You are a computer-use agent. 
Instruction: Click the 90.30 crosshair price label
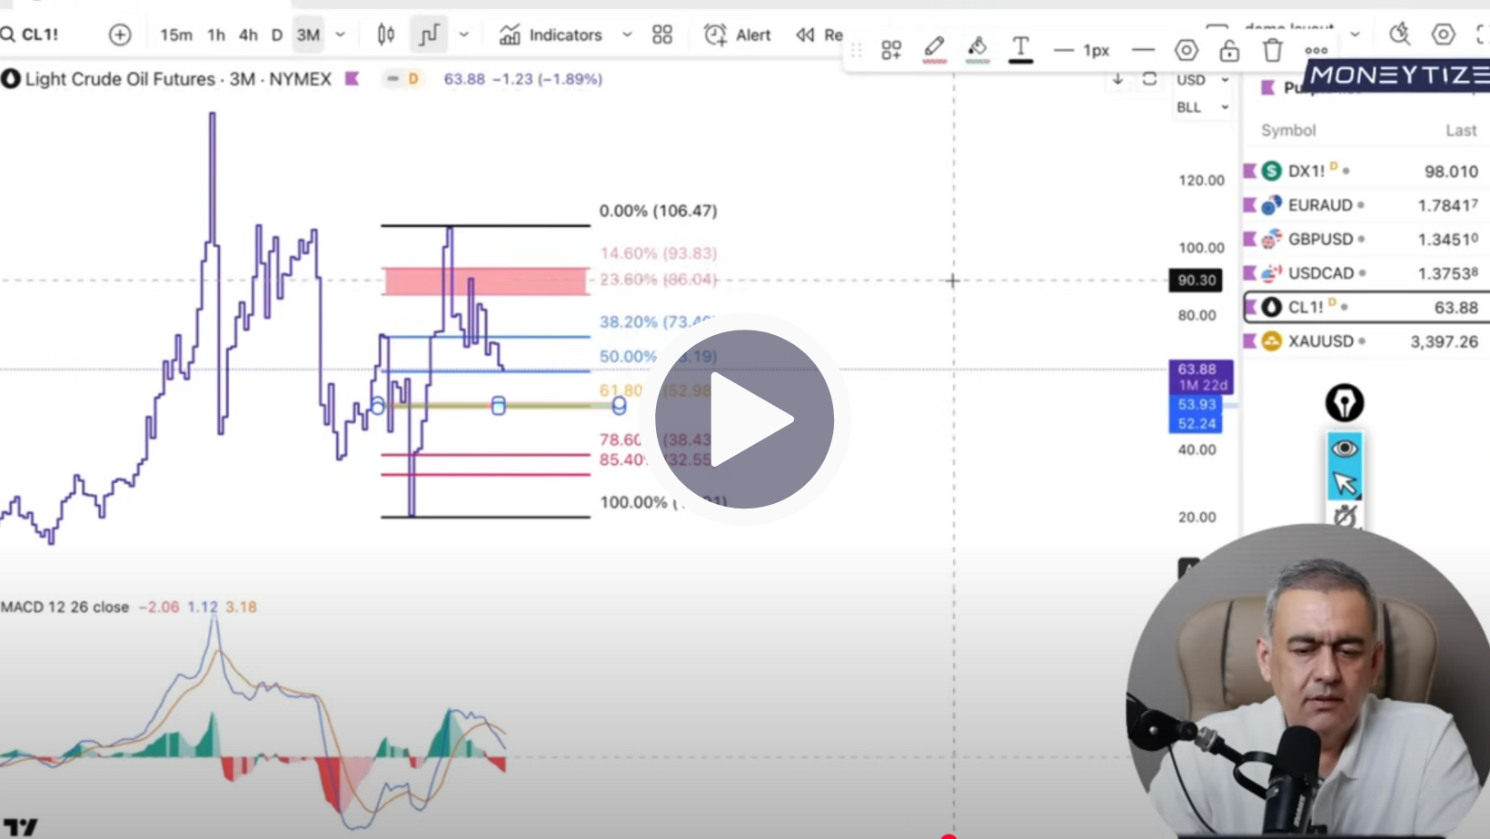[1196, 281]
